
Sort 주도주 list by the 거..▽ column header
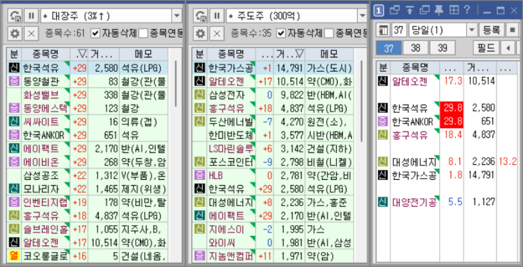click(x=289, y=54)
